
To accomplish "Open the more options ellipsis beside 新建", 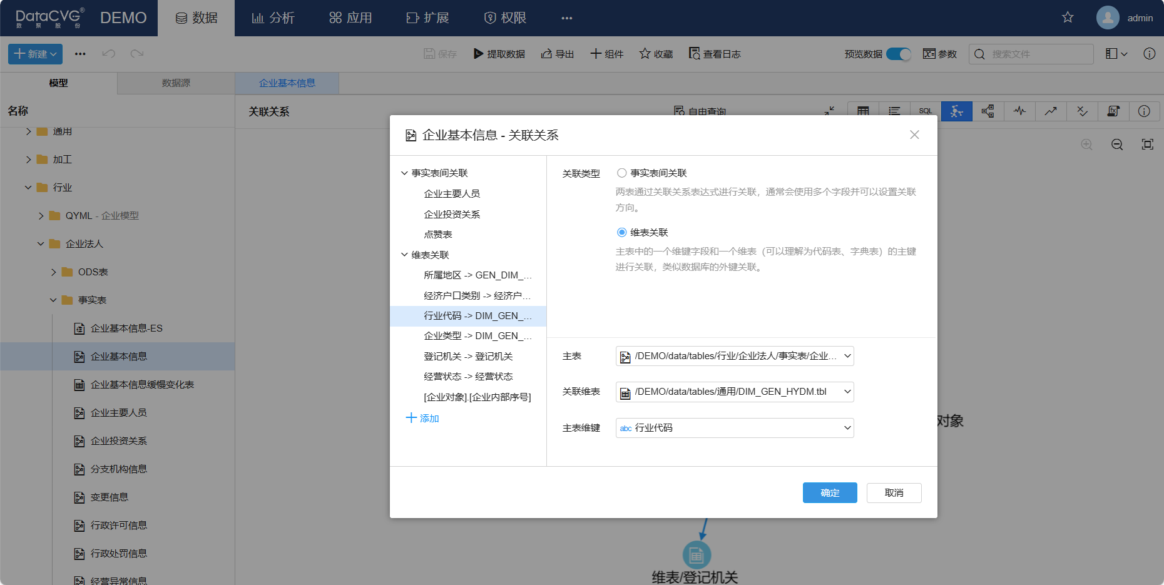I will [80, 54].
